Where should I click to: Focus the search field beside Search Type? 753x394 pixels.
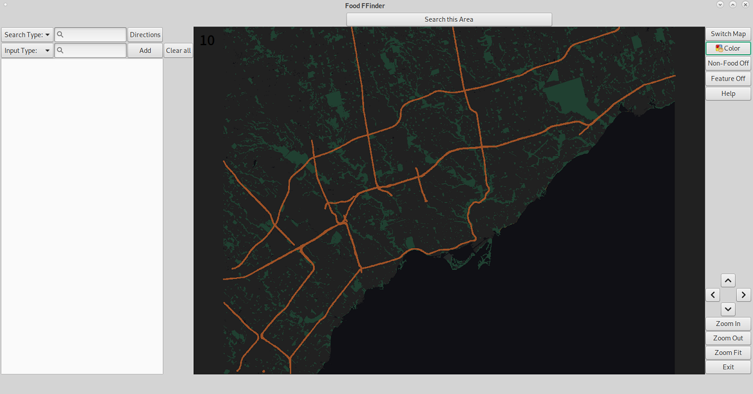click(90, 35)
